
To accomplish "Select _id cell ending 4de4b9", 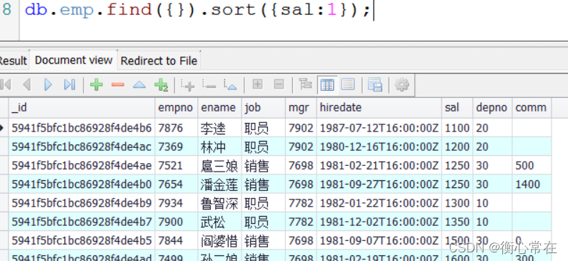I will pyautogui.click(x=82, y=203).
